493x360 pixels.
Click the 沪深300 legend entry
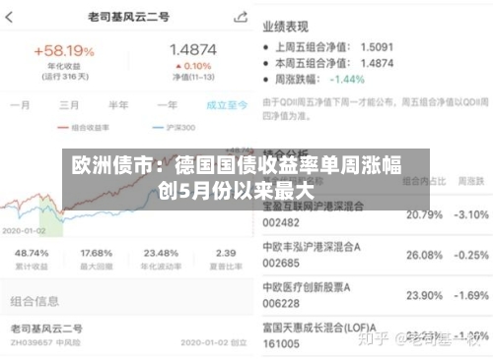pyautogui.click(x=174, y=128)
